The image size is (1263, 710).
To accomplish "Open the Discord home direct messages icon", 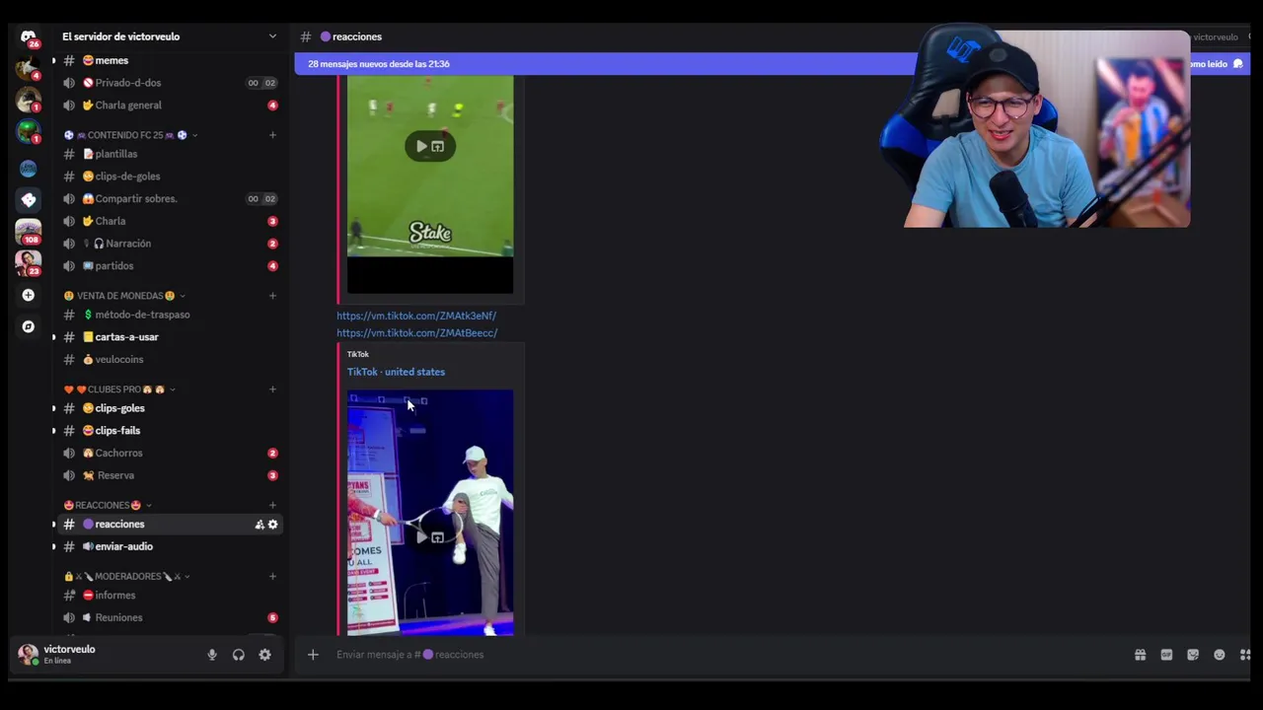I will coord(28,36).
